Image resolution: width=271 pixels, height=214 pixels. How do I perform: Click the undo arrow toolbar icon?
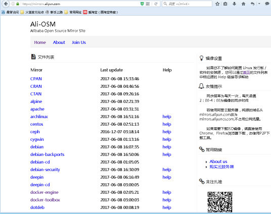pos(252,4)
